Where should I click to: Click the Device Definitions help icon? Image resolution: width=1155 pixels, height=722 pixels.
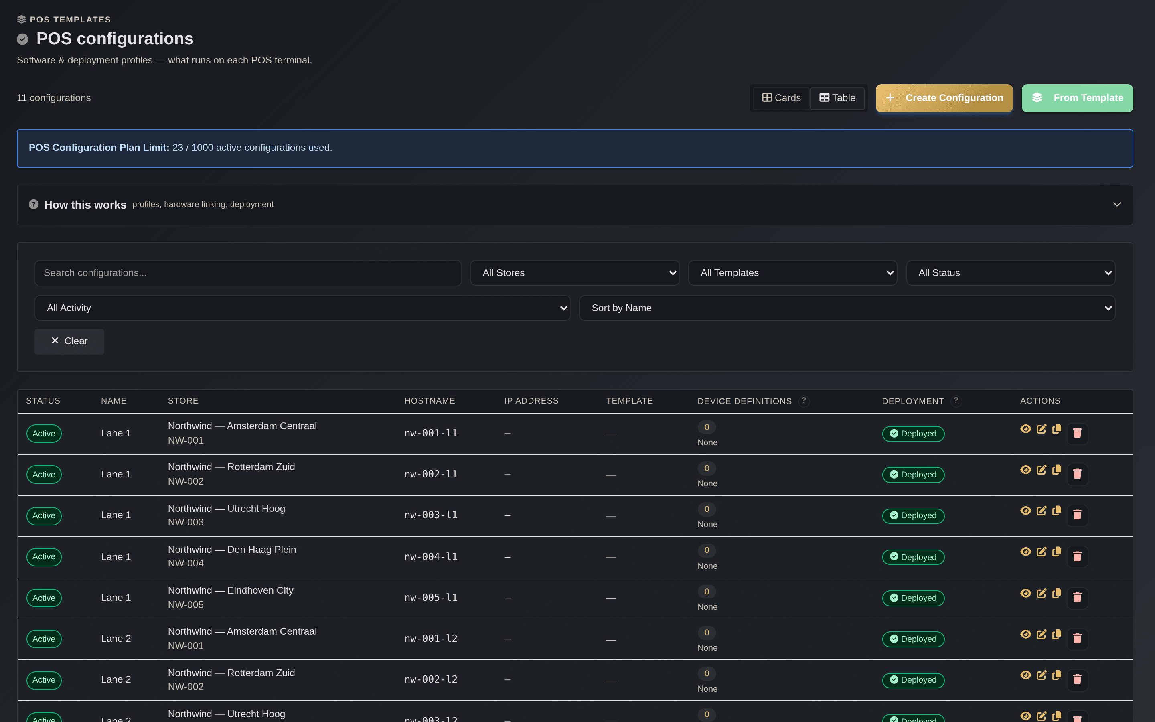(x=804, y=401)
